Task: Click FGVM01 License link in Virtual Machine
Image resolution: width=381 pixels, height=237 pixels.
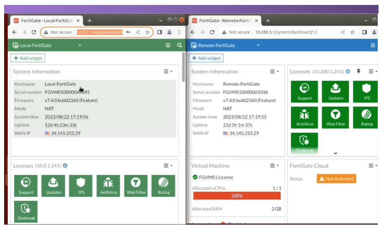Action: tap(216, 177)
